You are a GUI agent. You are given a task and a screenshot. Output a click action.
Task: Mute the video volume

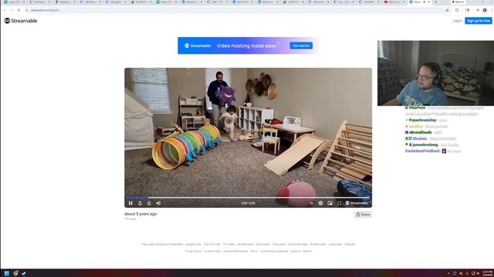pyautogui.click(x=158, y=203)
